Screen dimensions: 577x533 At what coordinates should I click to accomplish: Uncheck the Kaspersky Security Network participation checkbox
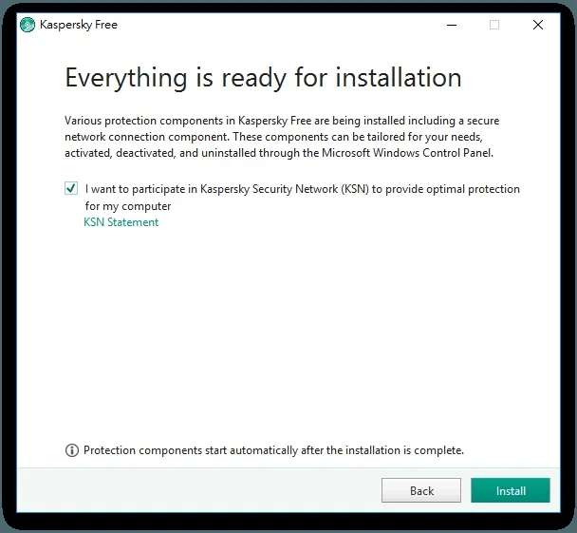[x=71, y=188]
